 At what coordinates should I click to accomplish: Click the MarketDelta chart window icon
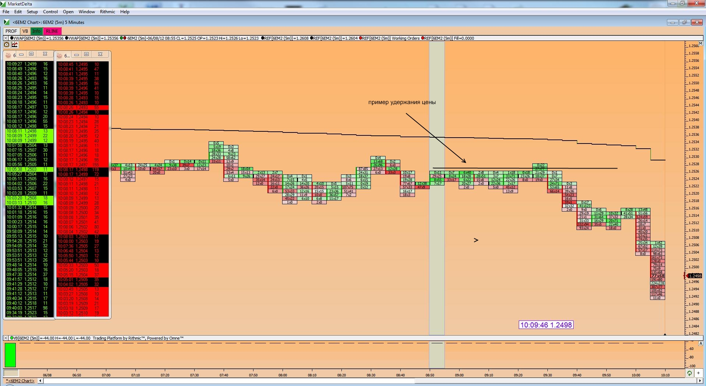[6, 22]
